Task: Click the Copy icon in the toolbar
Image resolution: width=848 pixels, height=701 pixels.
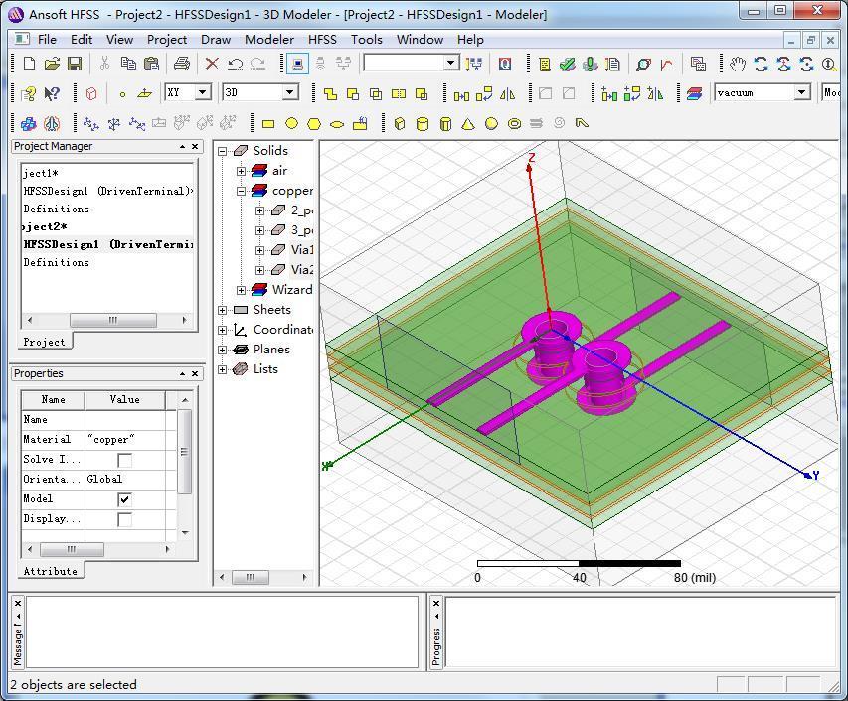Action: (x=128, y=64)
